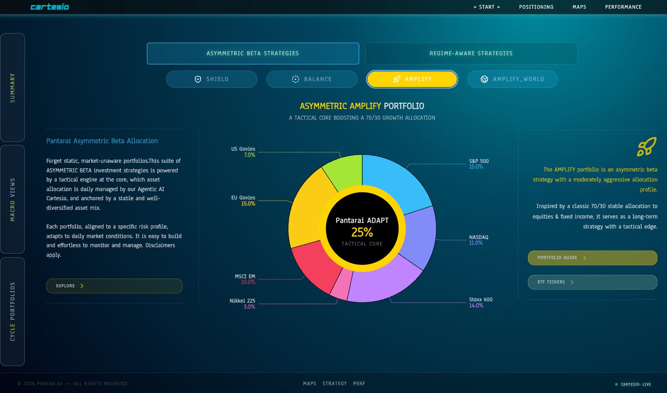Click the dotted circle icon on BALANCE
The height and width of the screenshot is (393, 667).
point(296,79)
